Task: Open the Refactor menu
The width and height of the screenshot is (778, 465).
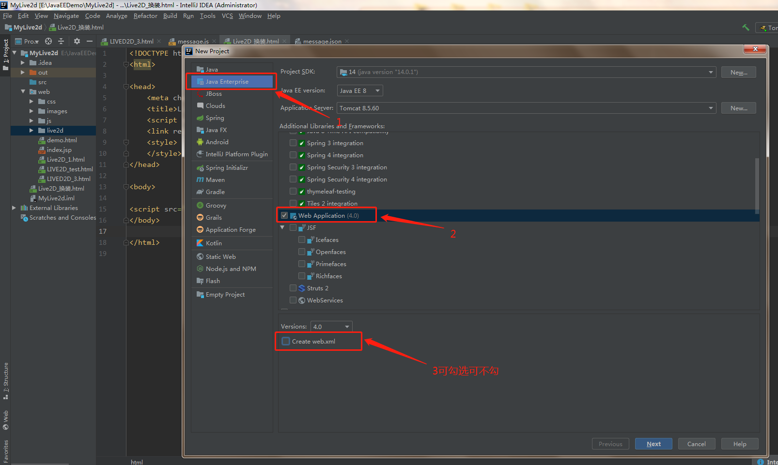Action: click(x=145, y=16)
